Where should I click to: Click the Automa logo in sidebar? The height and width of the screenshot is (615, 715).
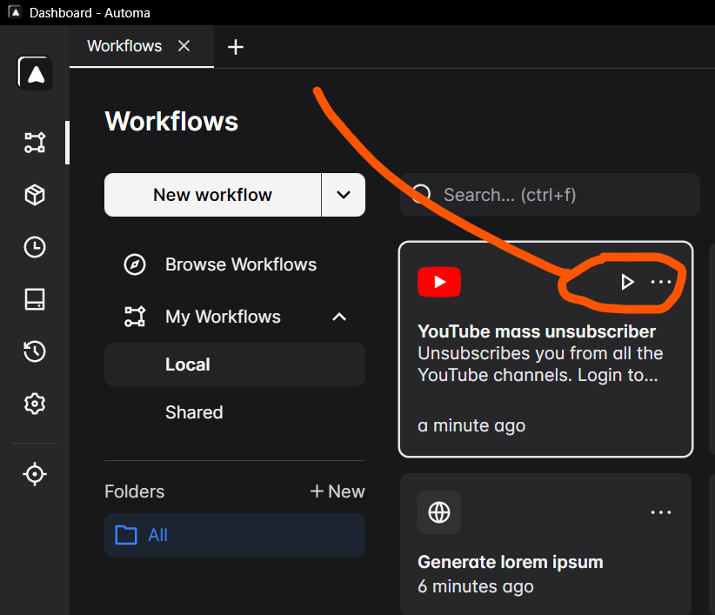(x=35, y=73)
